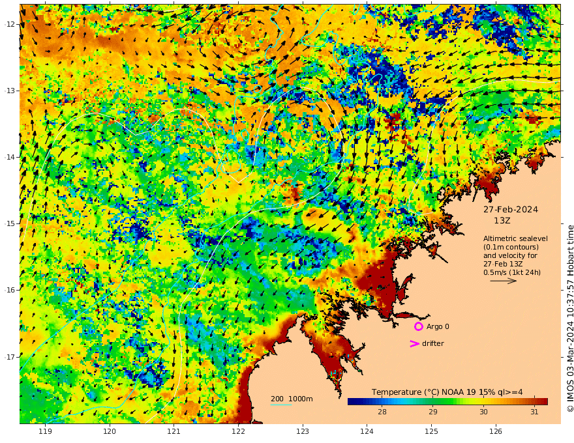Click longitude axis label 123
This screenshot has width=574, height=443.
tap(303, 431)
